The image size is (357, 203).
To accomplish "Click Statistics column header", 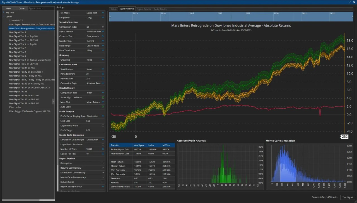I will click(x=121, y=145).
